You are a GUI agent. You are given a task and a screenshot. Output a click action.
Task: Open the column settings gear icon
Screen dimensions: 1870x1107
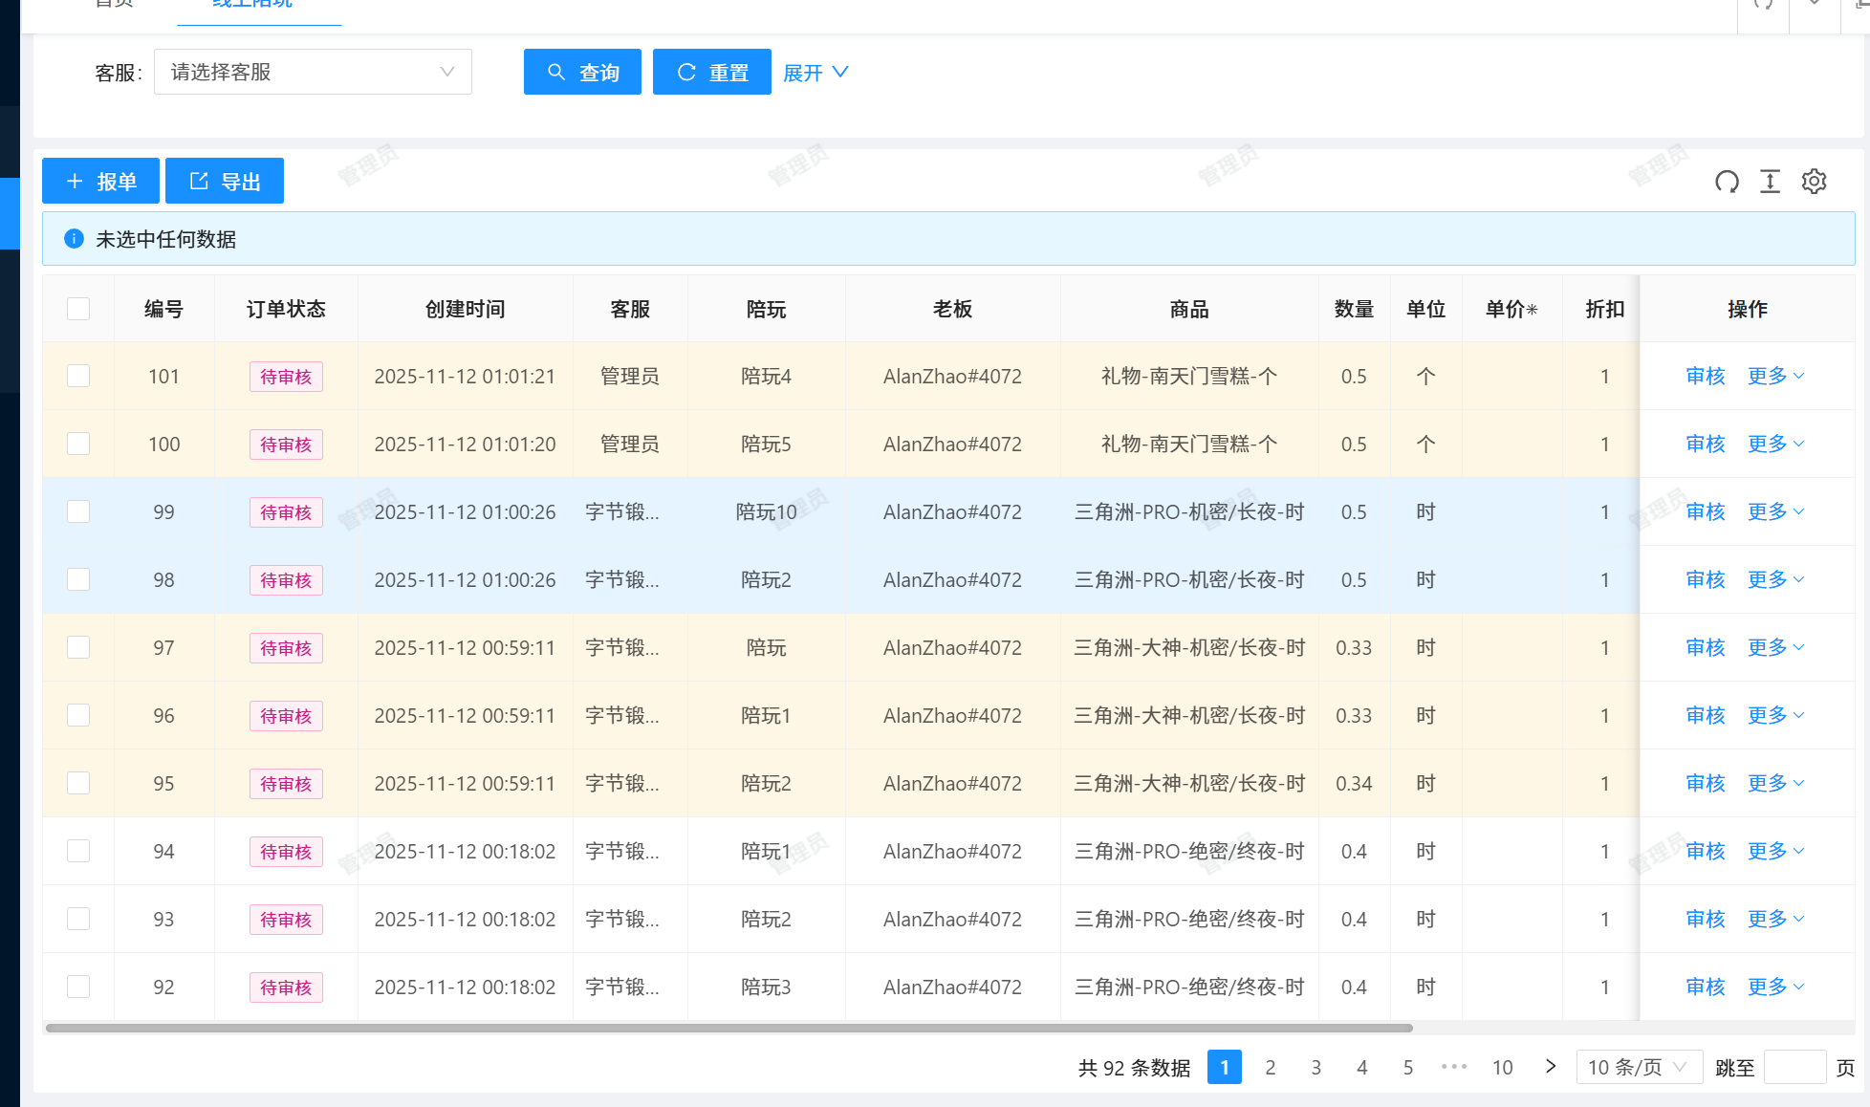pyautogui.click(x=1814, y=182)
